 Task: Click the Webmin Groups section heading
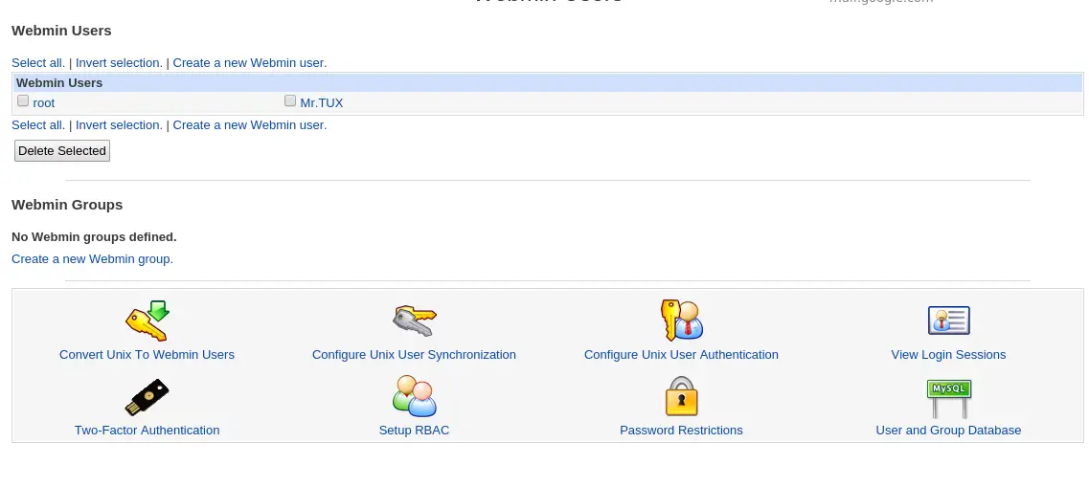[x=67, y=205]
